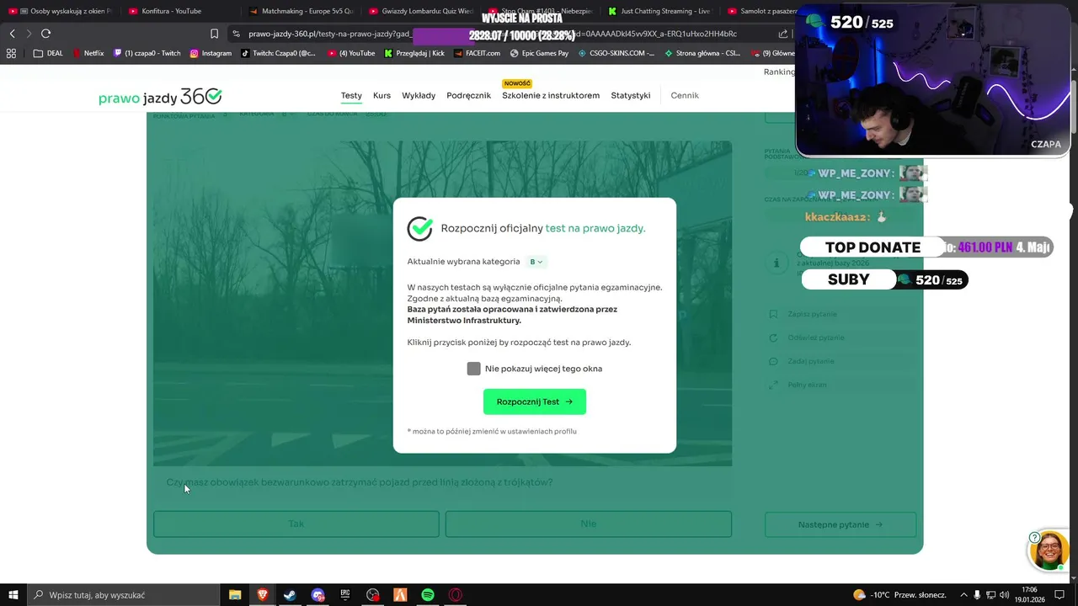Click the site settings icon left of URL
This screenshot has width=1078, height=606.
point(236,34)
